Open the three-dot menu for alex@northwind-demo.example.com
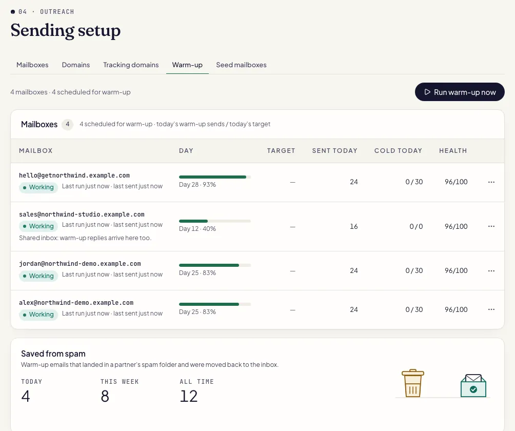This screenshot has width=515, height=431. pos(491,309)
